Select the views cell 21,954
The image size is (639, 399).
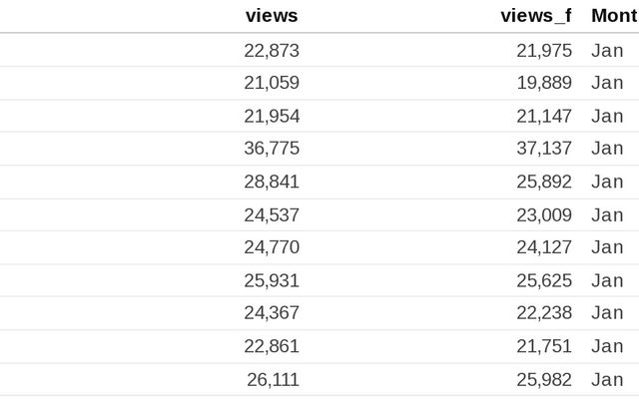click(272, 117)
